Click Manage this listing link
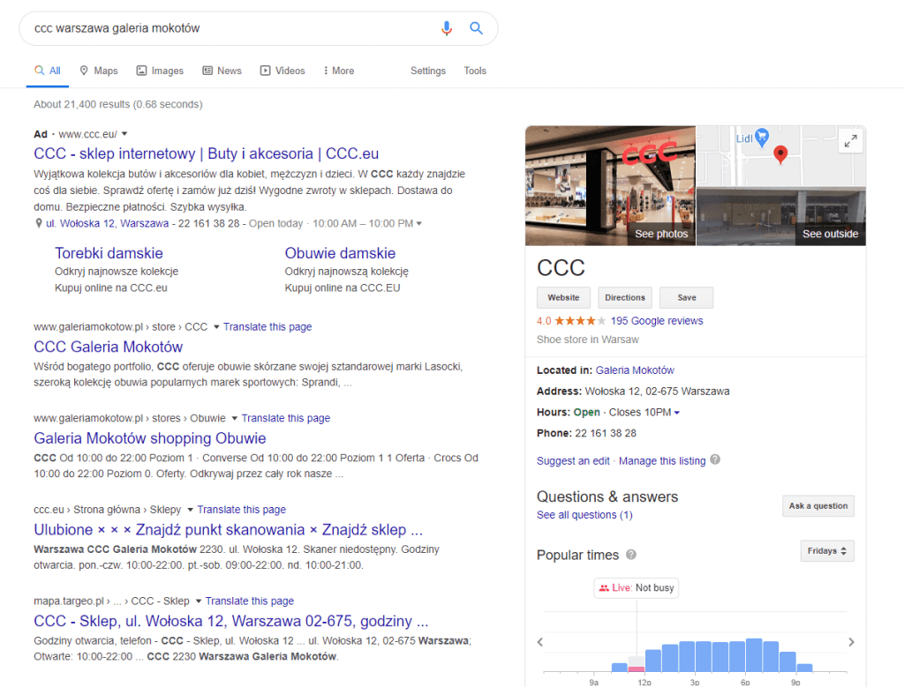Image resolution: width=904 pixels, height=687 pixels. tap(662, 460)
